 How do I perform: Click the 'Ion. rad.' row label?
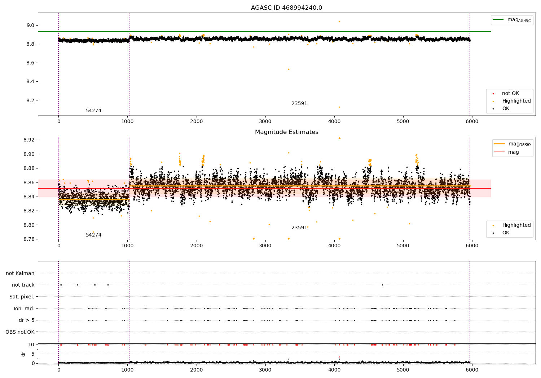[x=24, y=309]
